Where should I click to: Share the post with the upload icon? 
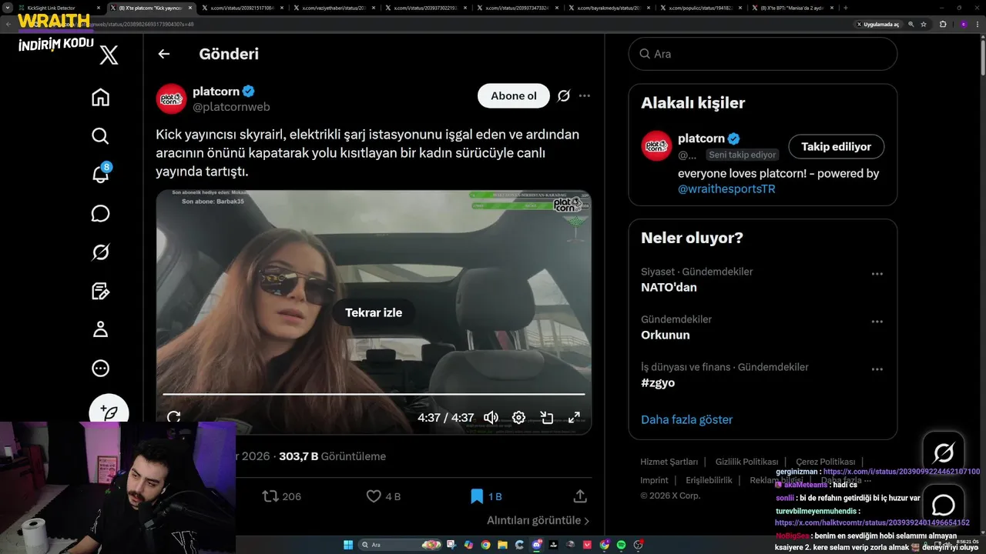(x=581, y=496)
